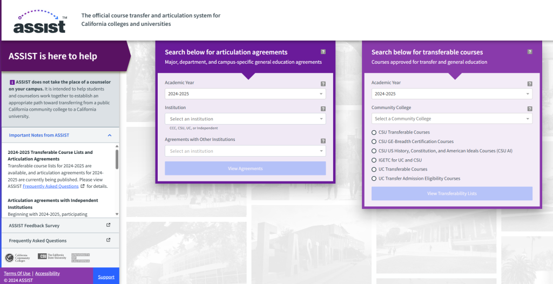The image size is (553, 284).
Task: Open Frequently Asked Questions external link icon
Action: (x=108, y=240)
